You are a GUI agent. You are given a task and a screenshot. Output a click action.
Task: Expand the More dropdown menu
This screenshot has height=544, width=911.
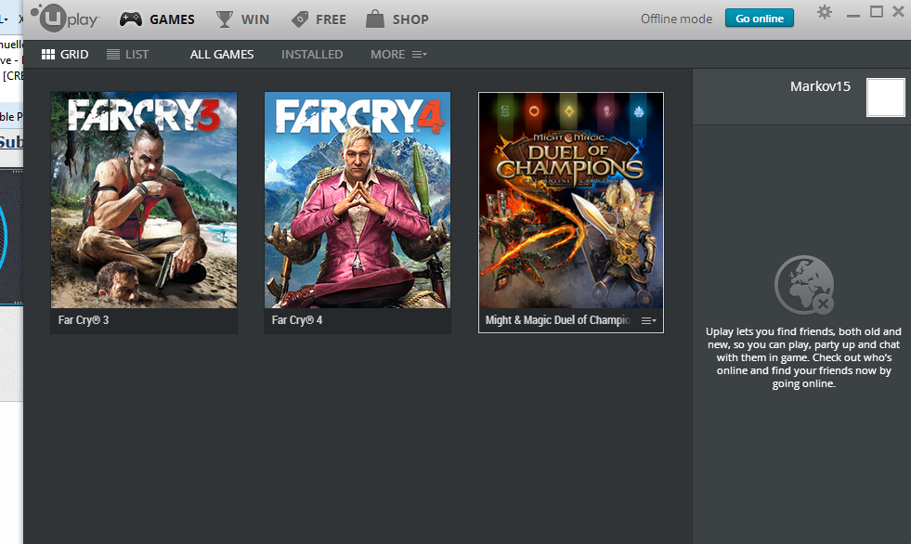point(398,54)
